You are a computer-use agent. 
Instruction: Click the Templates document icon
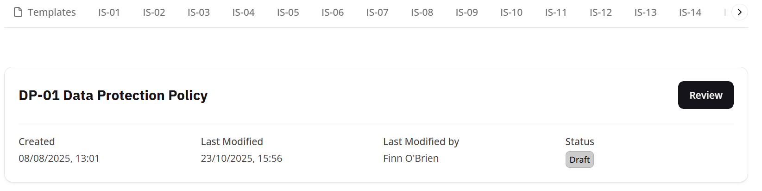point(18,12)
